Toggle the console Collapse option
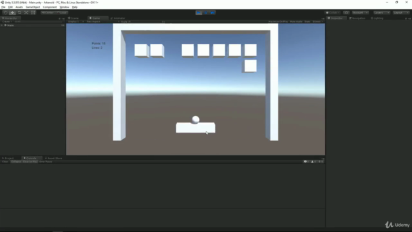 click(16, 162)
